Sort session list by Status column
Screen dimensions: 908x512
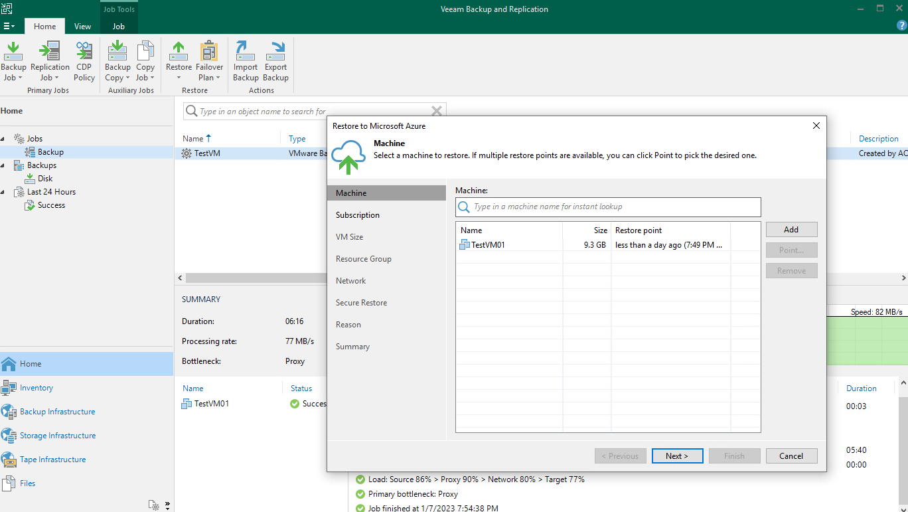click(x=301, y=388)
